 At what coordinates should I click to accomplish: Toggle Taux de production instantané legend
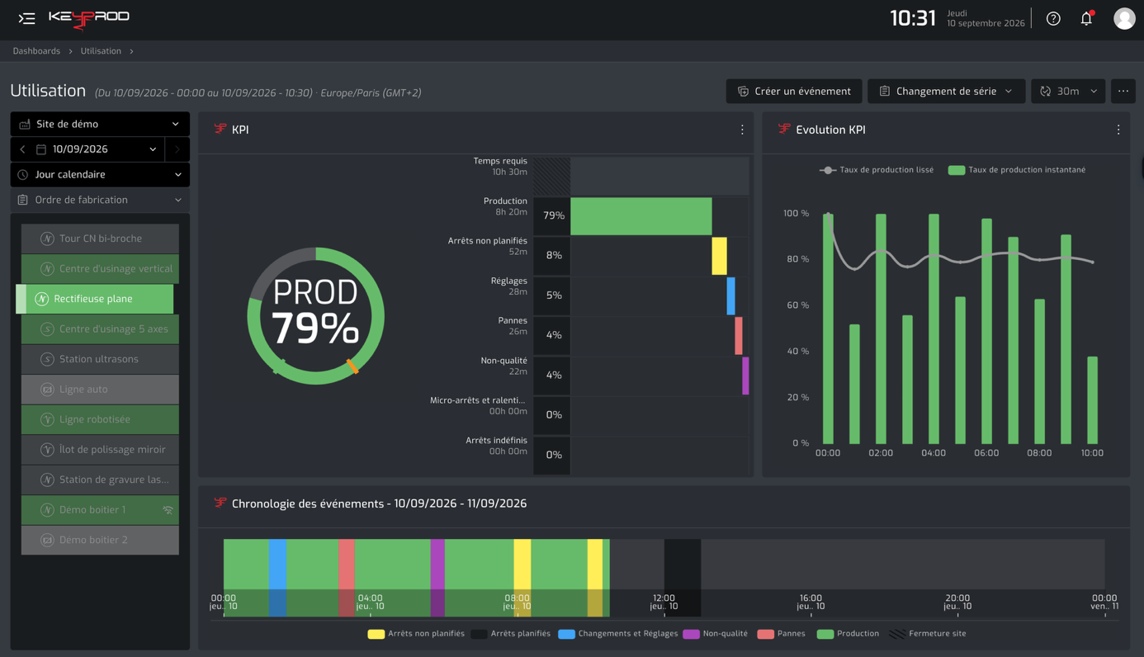[x=1016, y=170]
